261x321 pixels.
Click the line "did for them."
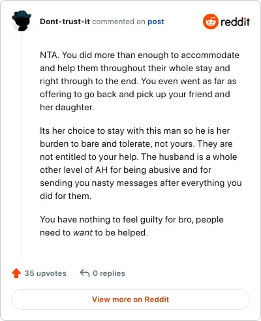(66, 196)
